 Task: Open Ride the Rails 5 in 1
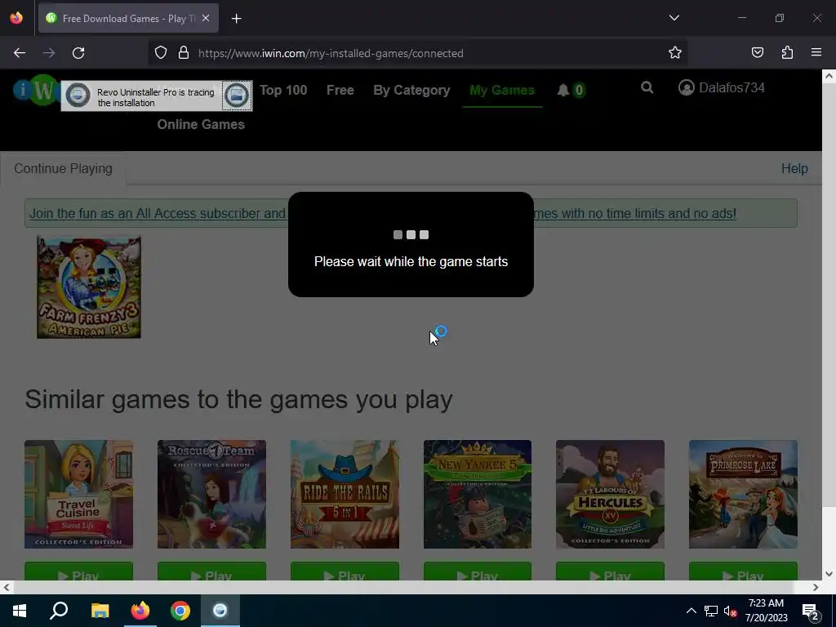[345, 494]
